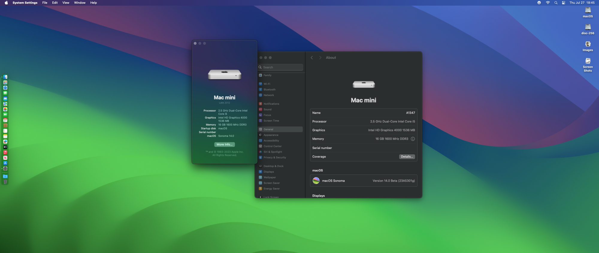Image resolution: width=599 pixels, height=253 pixels.
Task: Open Spotlight search from the menu bar
Action: click(x=556, y=3)
